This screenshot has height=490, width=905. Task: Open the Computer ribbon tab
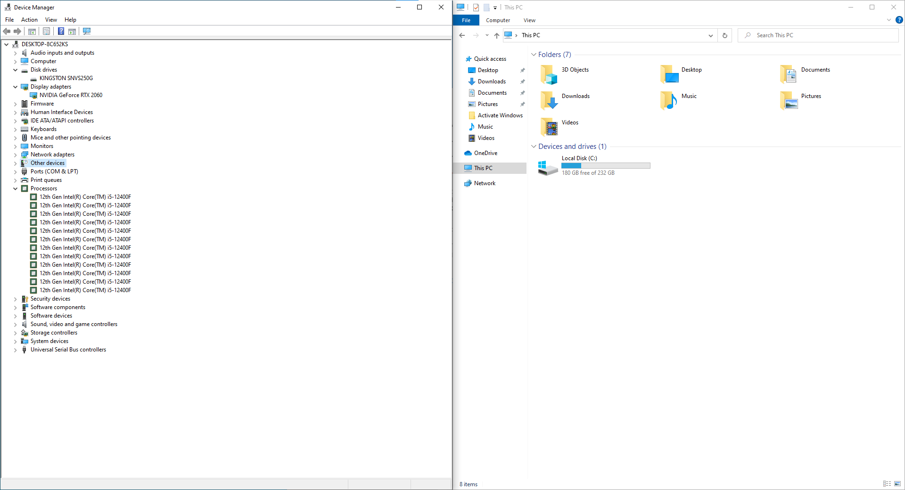pos(498,20)
